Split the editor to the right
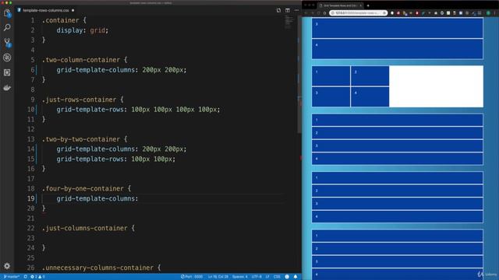 (288, 10)
